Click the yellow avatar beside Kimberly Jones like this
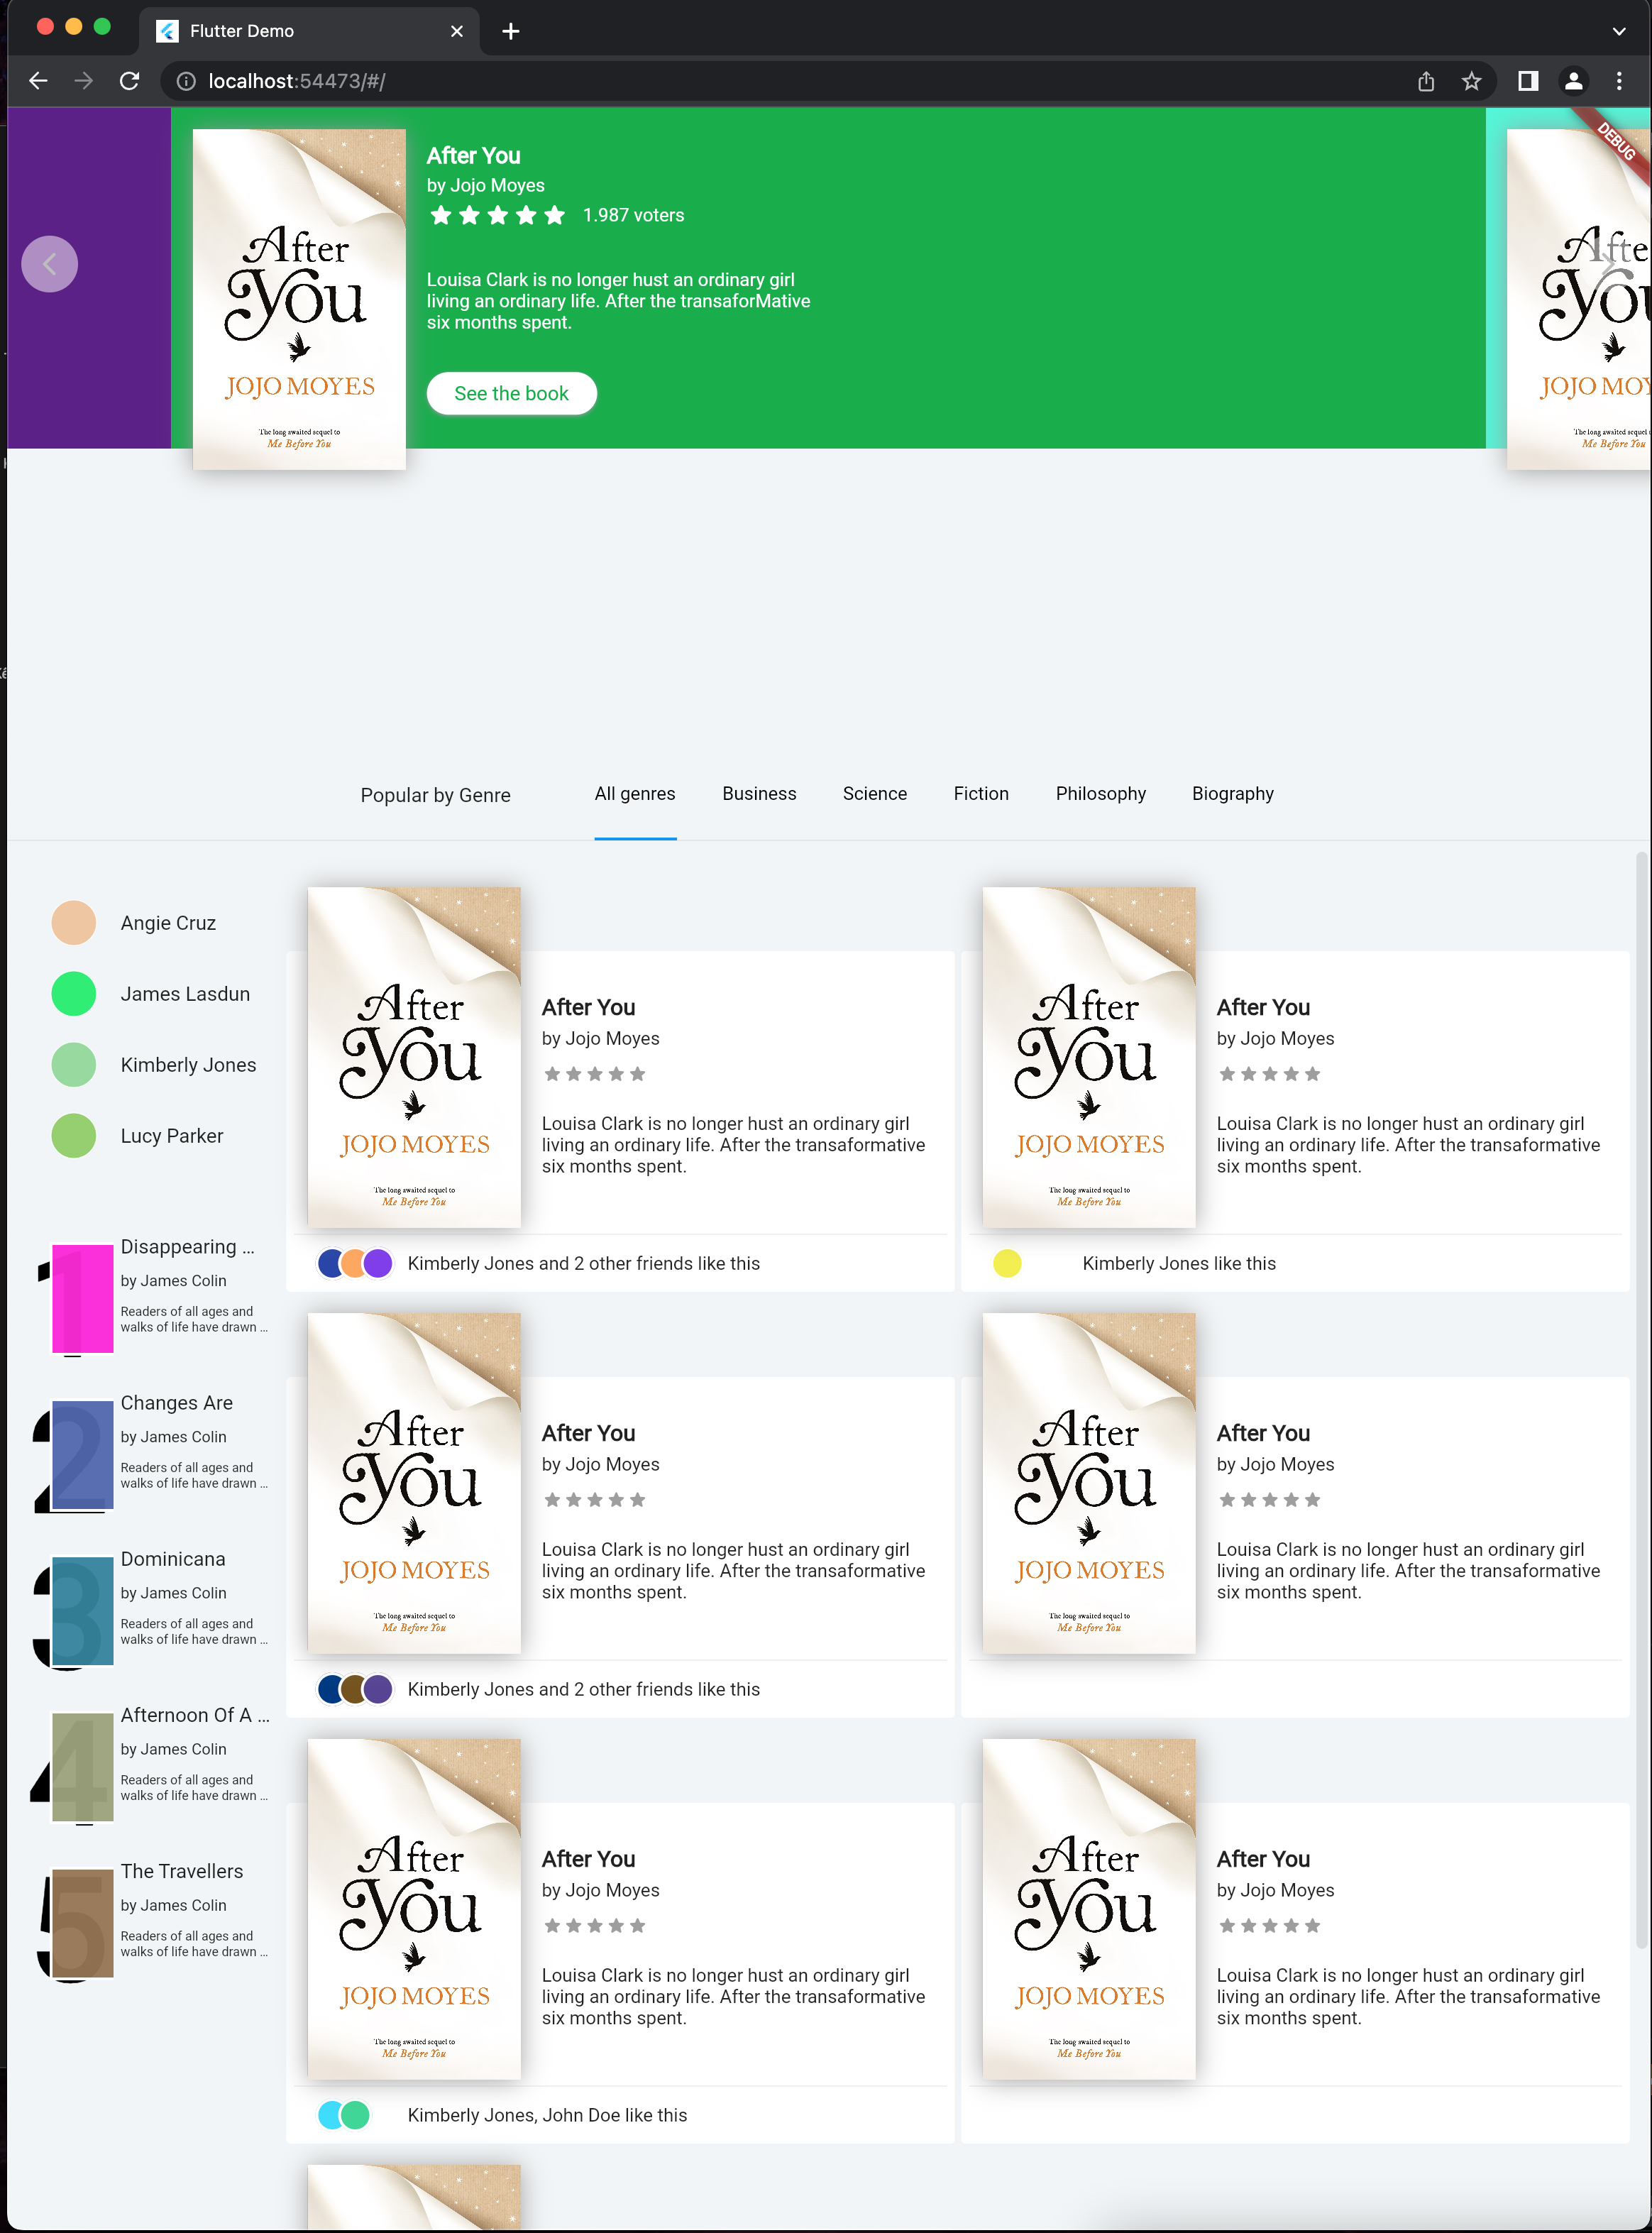Image resolution: width=1652 pixels, height=2233 pixels. click(x=1007, y=1264)
